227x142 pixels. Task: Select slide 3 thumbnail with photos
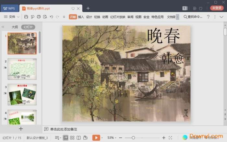22,94
